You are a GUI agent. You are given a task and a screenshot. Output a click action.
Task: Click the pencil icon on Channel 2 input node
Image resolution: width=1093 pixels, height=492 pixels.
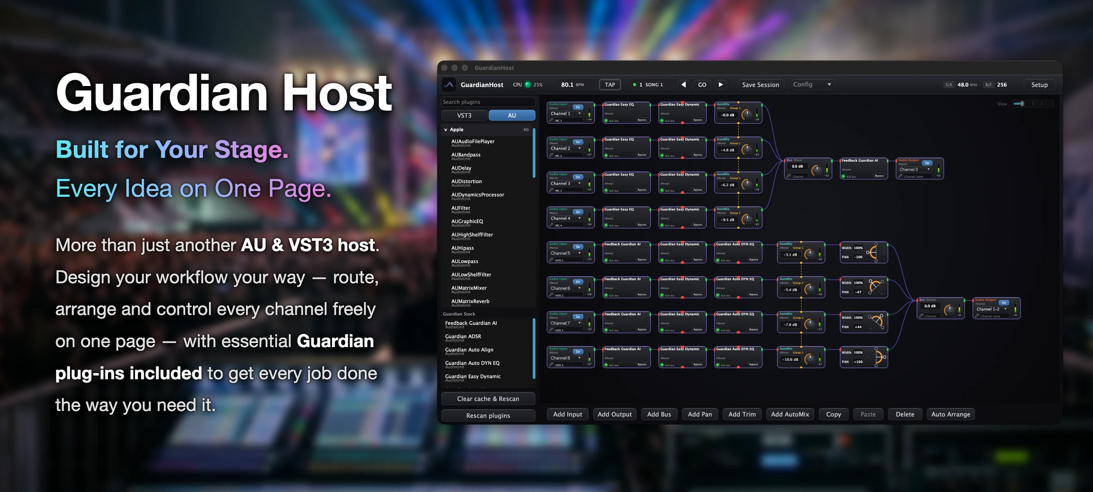coord(551,155)
